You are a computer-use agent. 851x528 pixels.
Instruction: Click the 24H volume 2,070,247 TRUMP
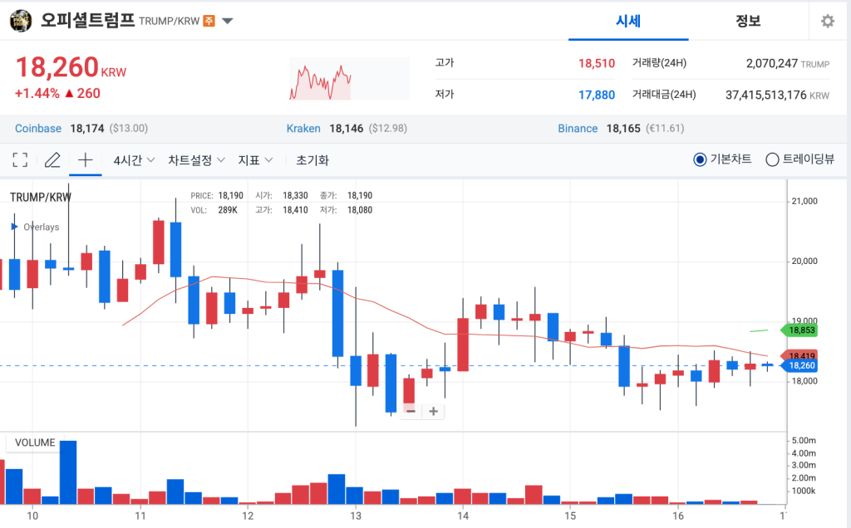coord(788,63)
